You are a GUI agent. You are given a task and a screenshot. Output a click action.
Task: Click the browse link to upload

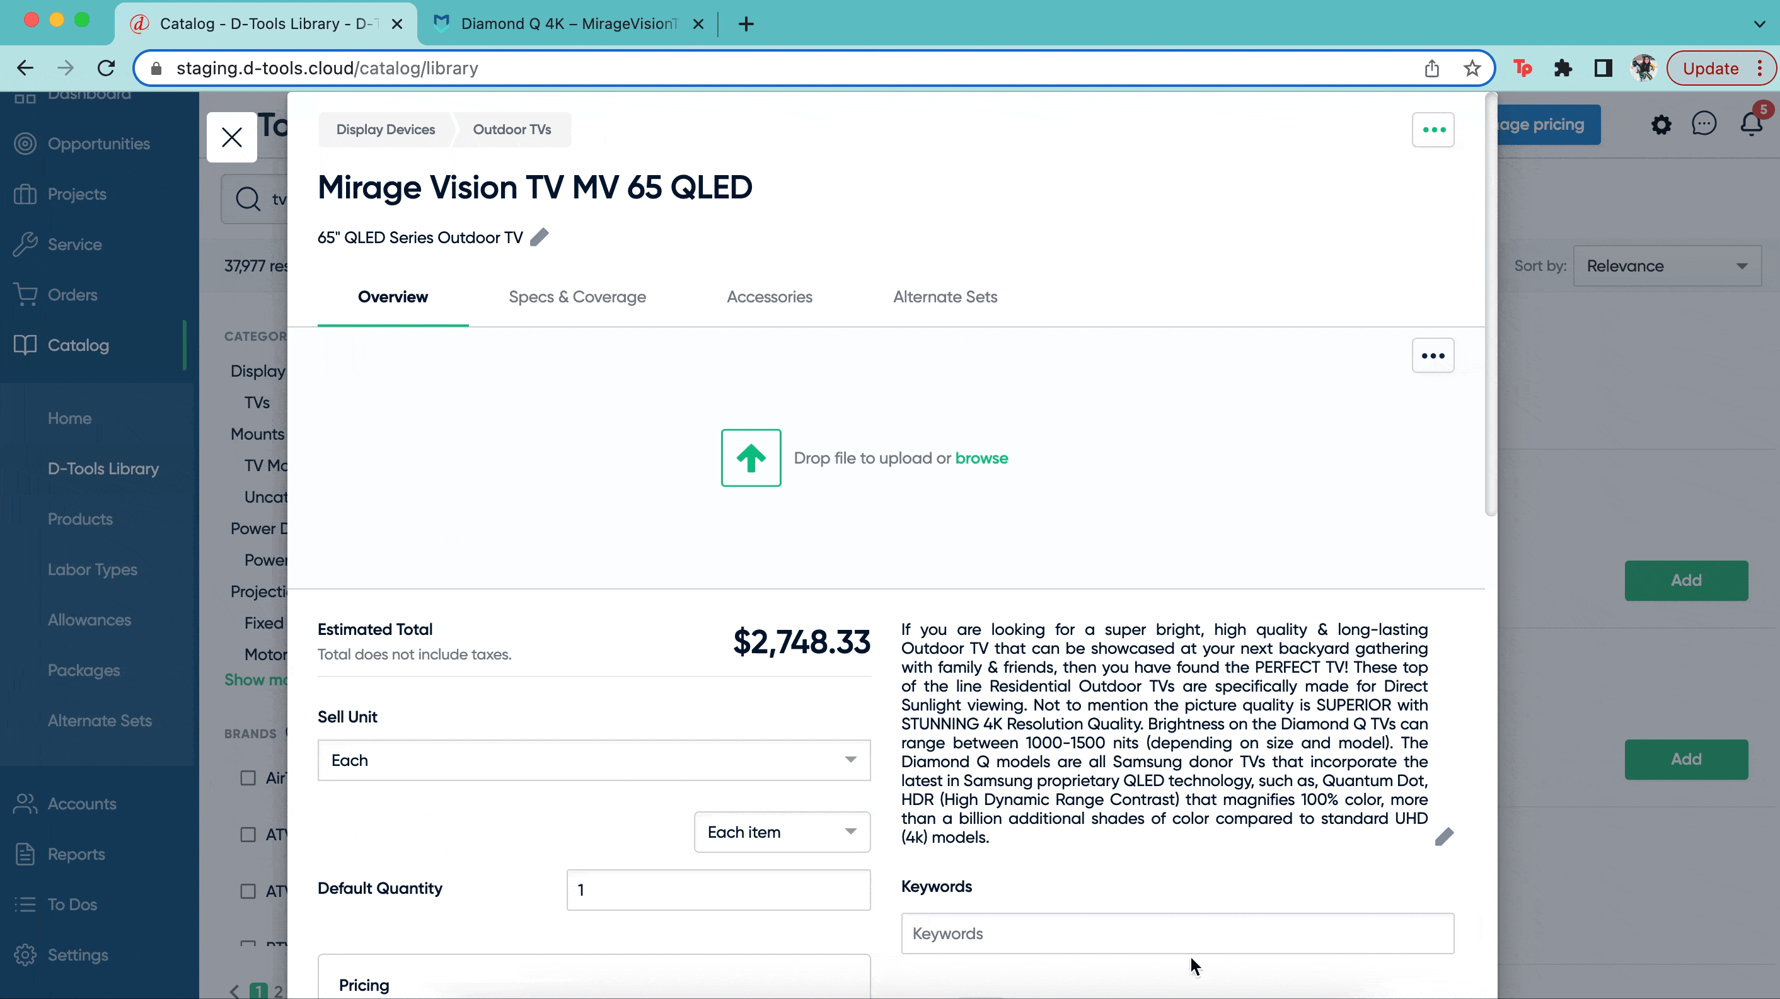click(x=981, y=458)
